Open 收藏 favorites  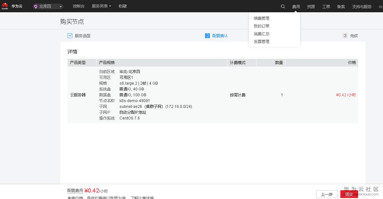tap(122, 6)
